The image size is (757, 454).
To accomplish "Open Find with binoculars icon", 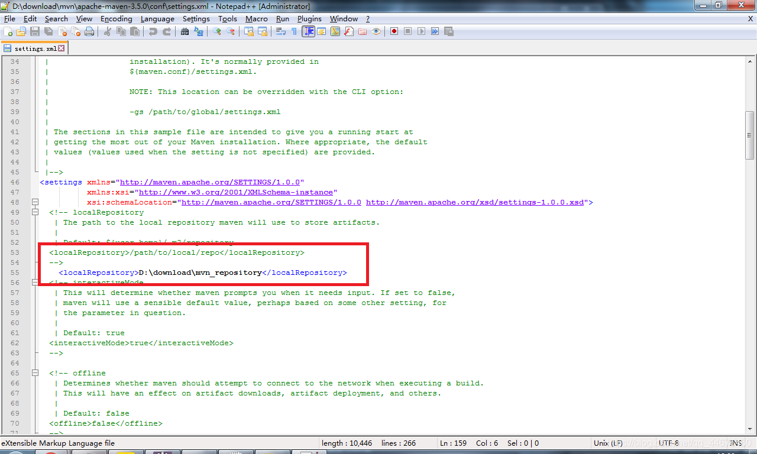I will click(185, 31).
